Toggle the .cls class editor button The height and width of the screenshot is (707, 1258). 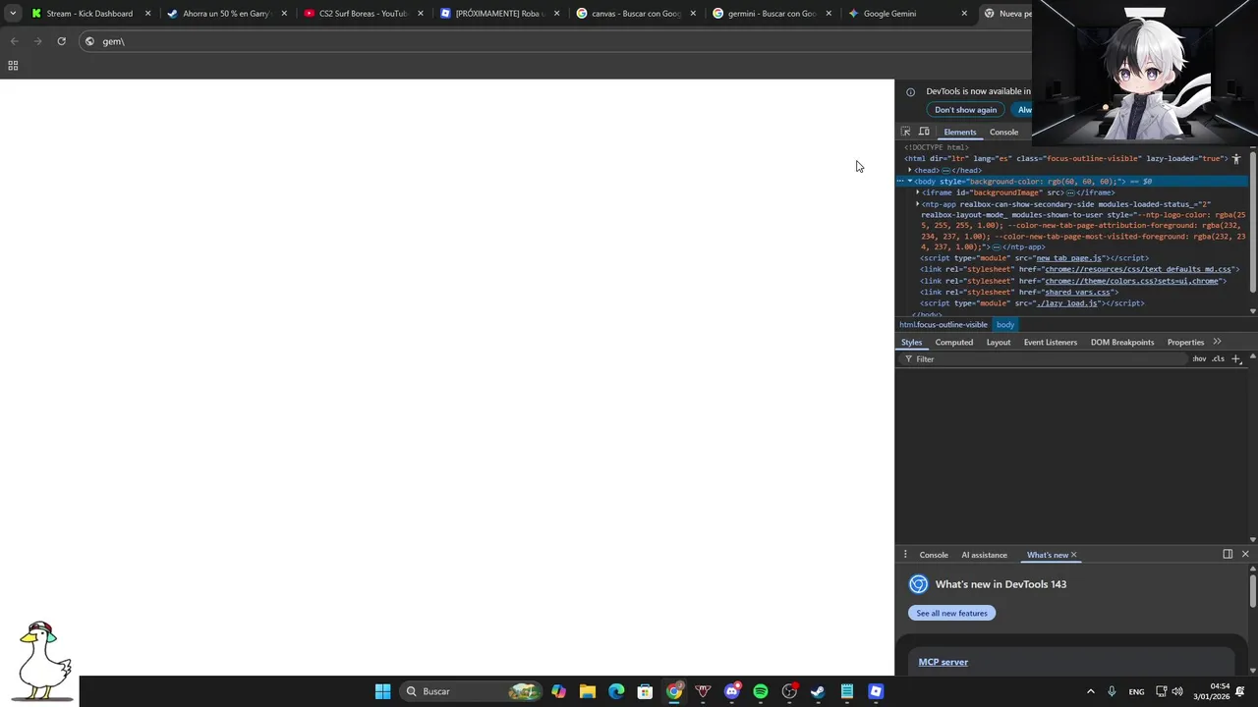click(1219, 358)
